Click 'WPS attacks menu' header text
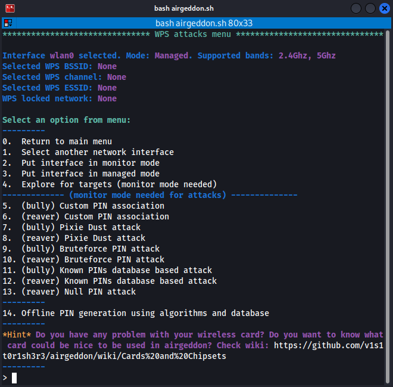Screen dimensions: 393x387 click(x=192, y=34)
